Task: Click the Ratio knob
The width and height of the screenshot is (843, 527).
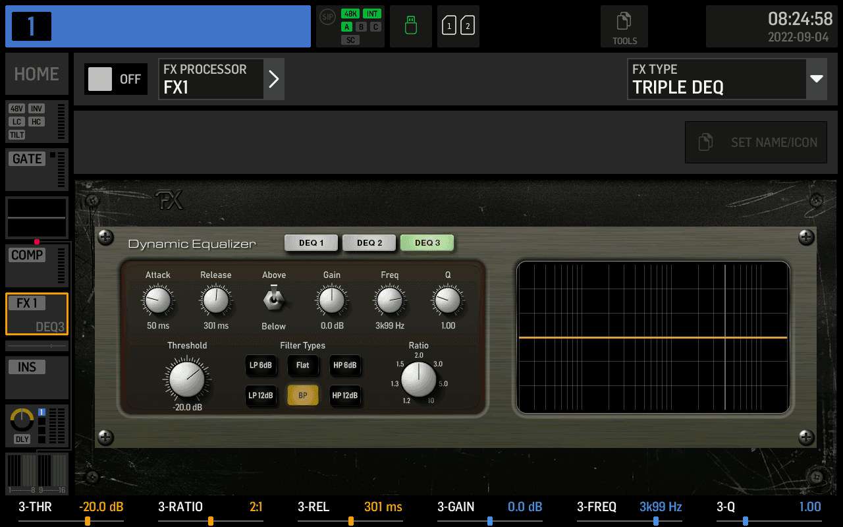Action: (x=419, y=379)
